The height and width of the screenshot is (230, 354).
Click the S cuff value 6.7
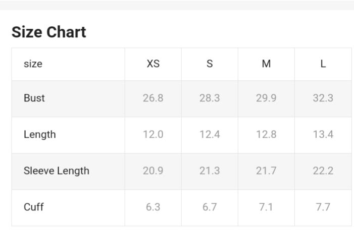point(210,207)
